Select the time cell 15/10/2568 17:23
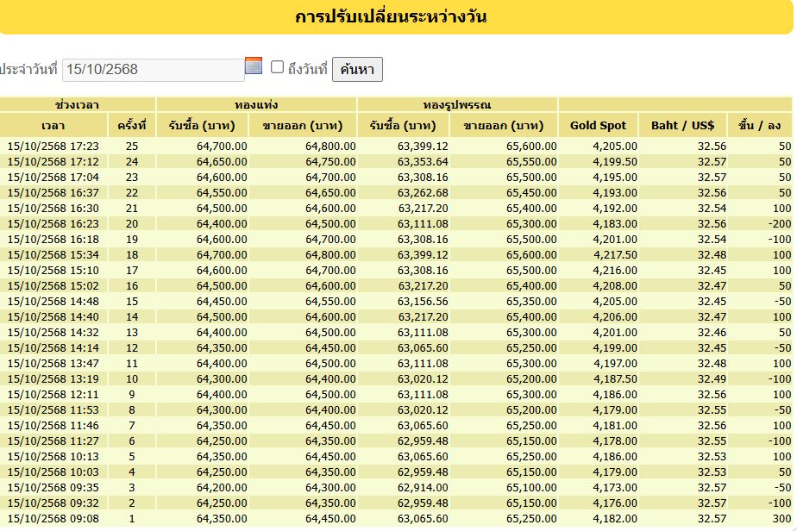 coord(53,147)
